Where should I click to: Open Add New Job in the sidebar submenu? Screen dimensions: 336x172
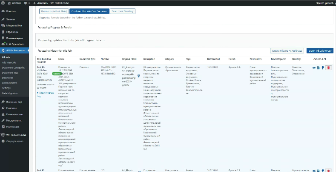point(9,62)
